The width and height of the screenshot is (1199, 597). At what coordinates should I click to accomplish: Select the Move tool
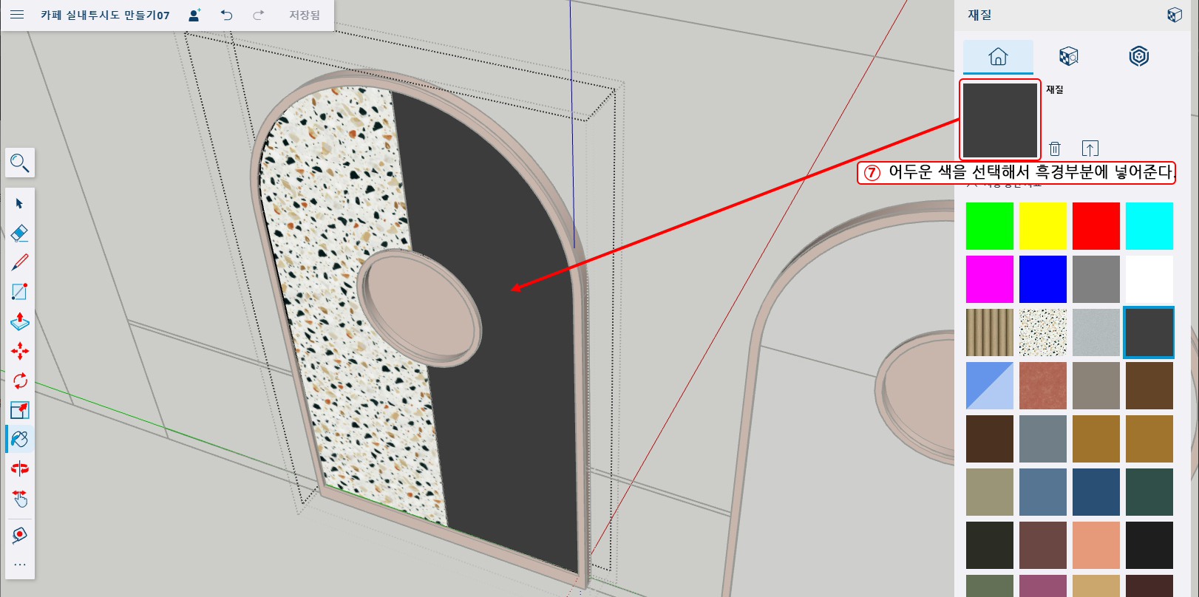[20, 351]
